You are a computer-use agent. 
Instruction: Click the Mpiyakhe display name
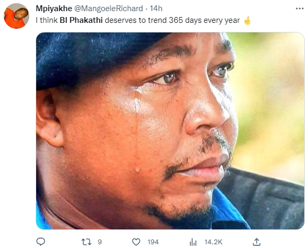point(54,9)
